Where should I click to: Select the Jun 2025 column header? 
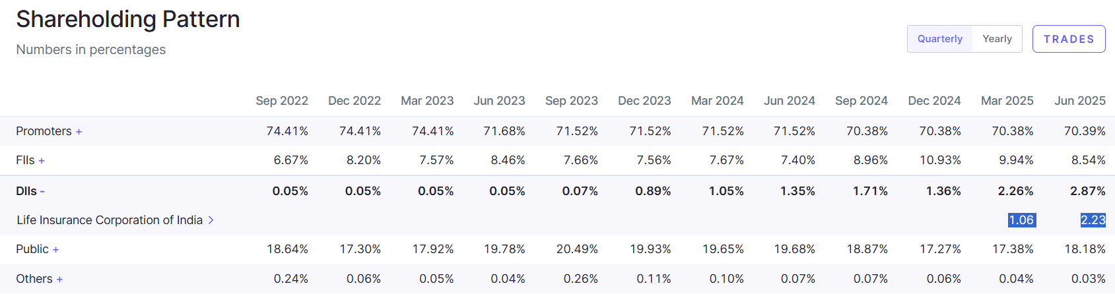(1079, 101)
